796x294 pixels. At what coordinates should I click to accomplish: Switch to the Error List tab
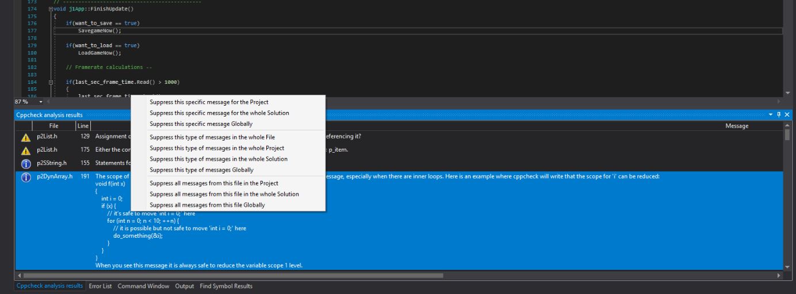pyautogui.click(x=100, y=286)
